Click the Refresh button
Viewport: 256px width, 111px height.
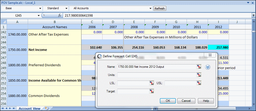160,8
